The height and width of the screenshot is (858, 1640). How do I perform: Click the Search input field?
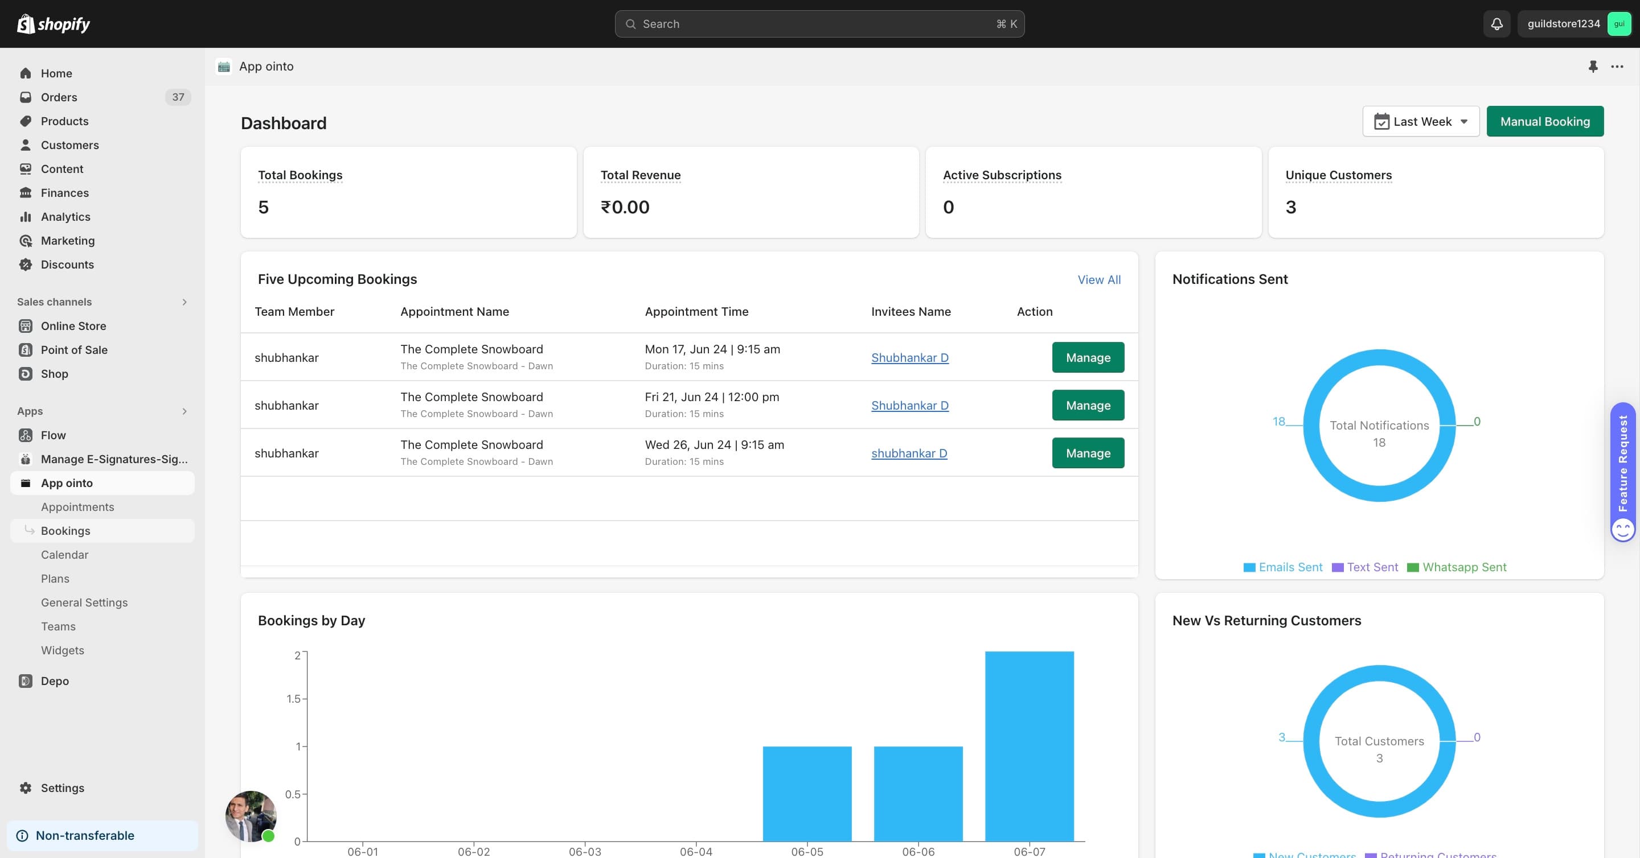click(x=819, y=23)
